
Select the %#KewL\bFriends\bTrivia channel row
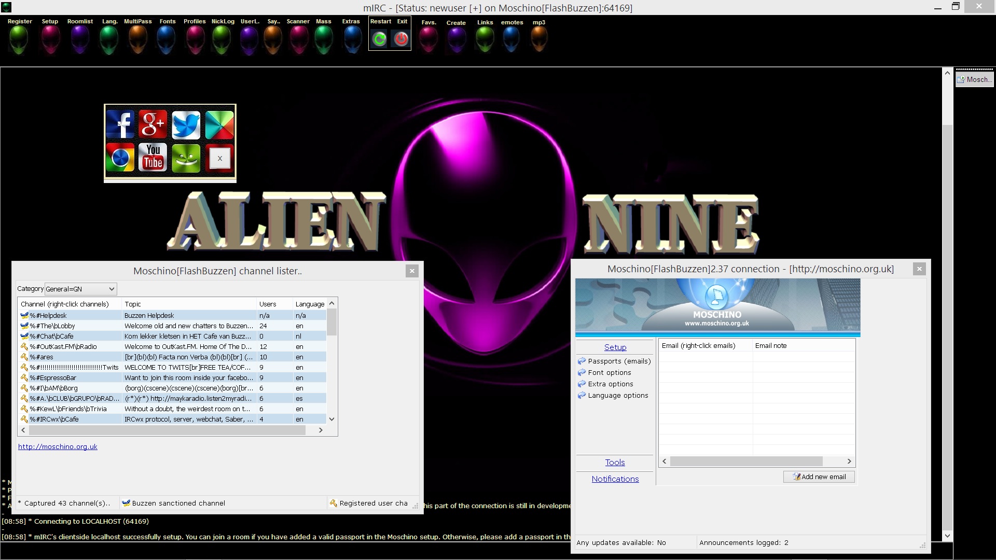[x=173, y=409]
